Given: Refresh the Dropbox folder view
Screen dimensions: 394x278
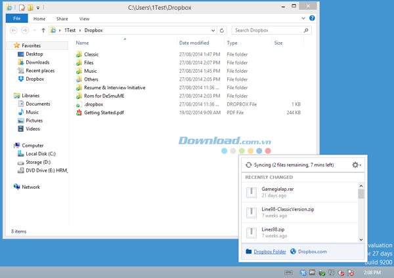Looking at the screenshot, I should pos(223,30).
